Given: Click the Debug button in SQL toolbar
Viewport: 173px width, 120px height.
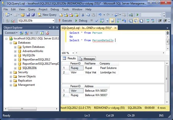Looking at the screenshot, I should [x=81, y=21].
